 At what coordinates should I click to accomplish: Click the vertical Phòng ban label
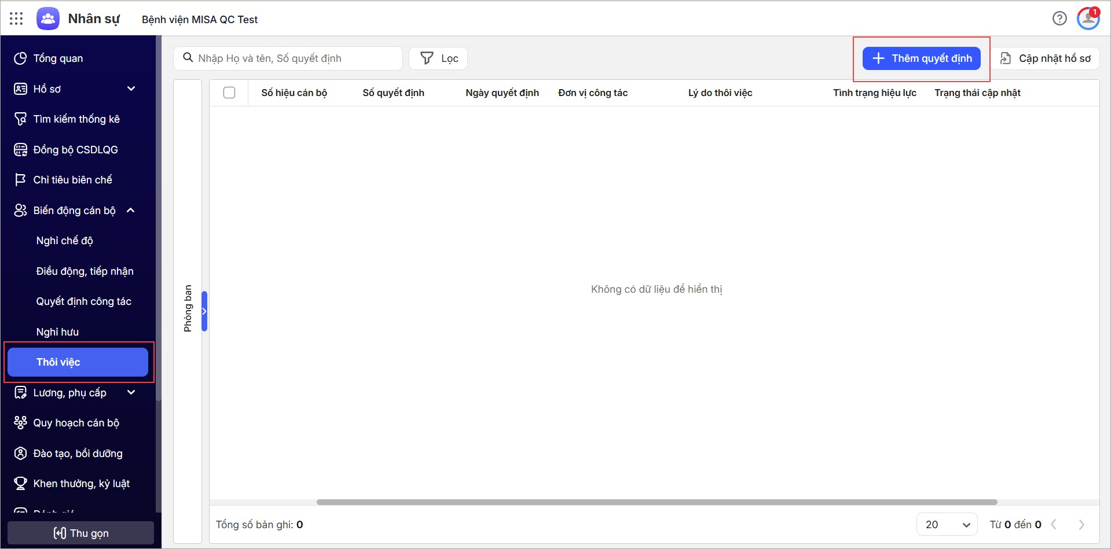(188, 308)
